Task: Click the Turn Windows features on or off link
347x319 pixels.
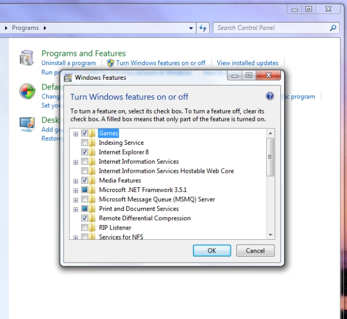Action: point(160,63)
